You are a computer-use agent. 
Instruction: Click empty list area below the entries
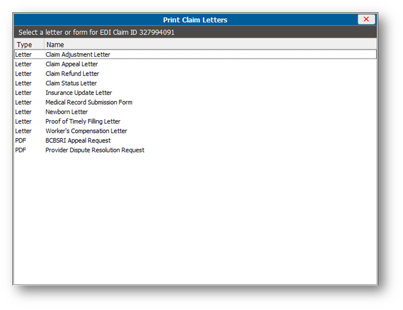195,223
